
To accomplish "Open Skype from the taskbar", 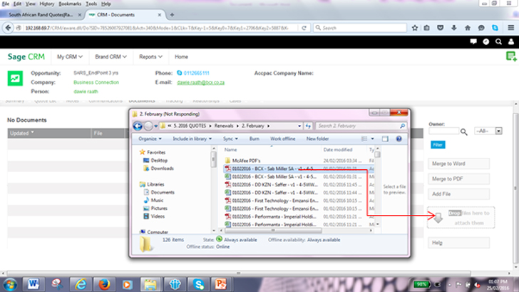I will 199,284.
